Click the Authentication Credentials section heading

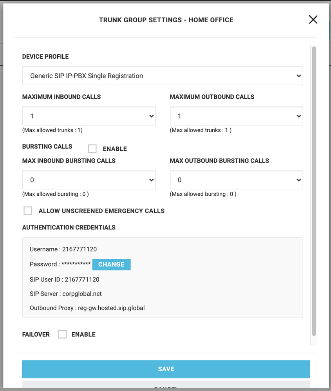69,227
